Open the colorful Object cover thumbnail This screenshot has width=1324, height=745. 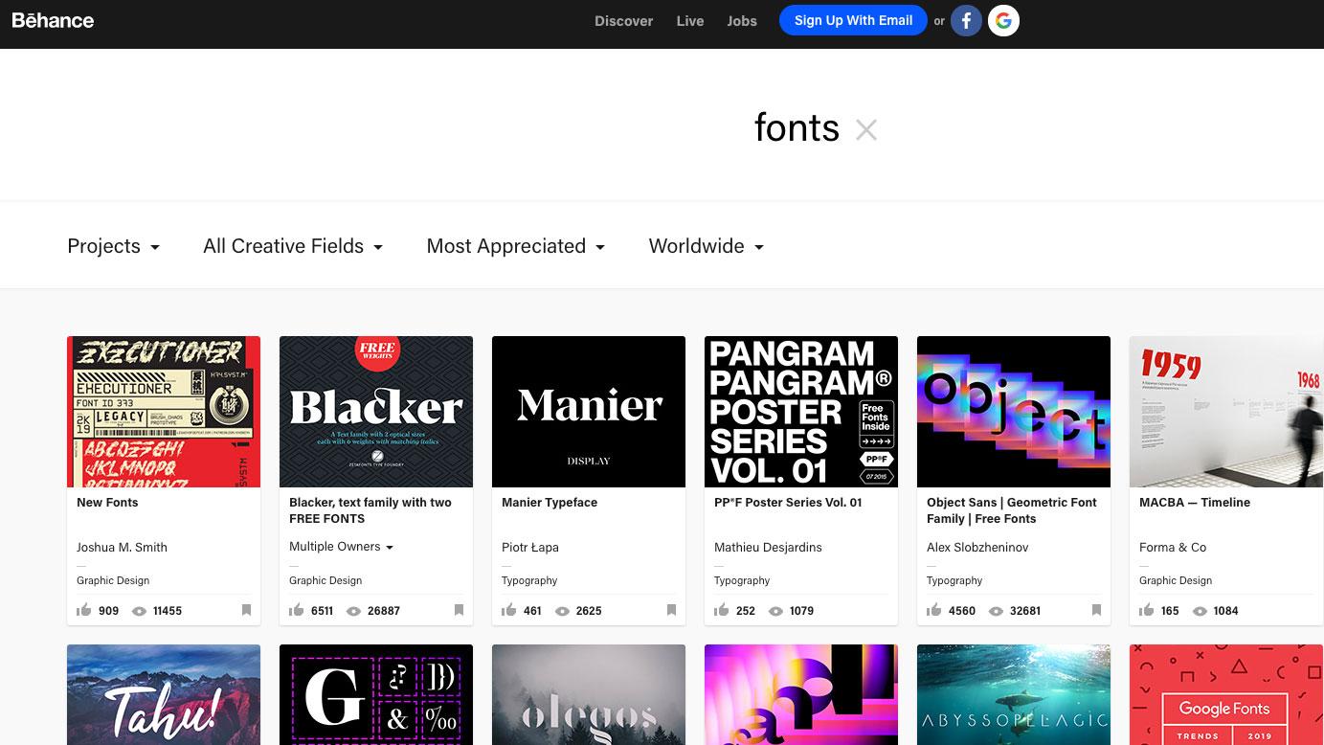(1014, 412)
